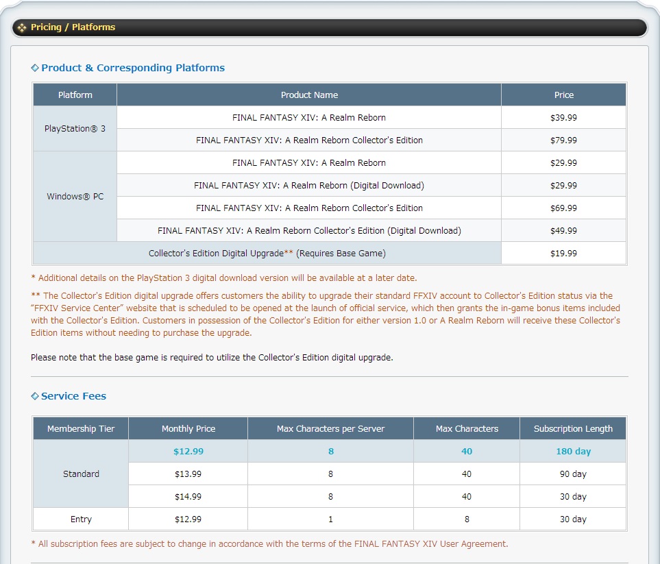Click the $39.99 price cell

pyautogui.click(x=563, y=117)
